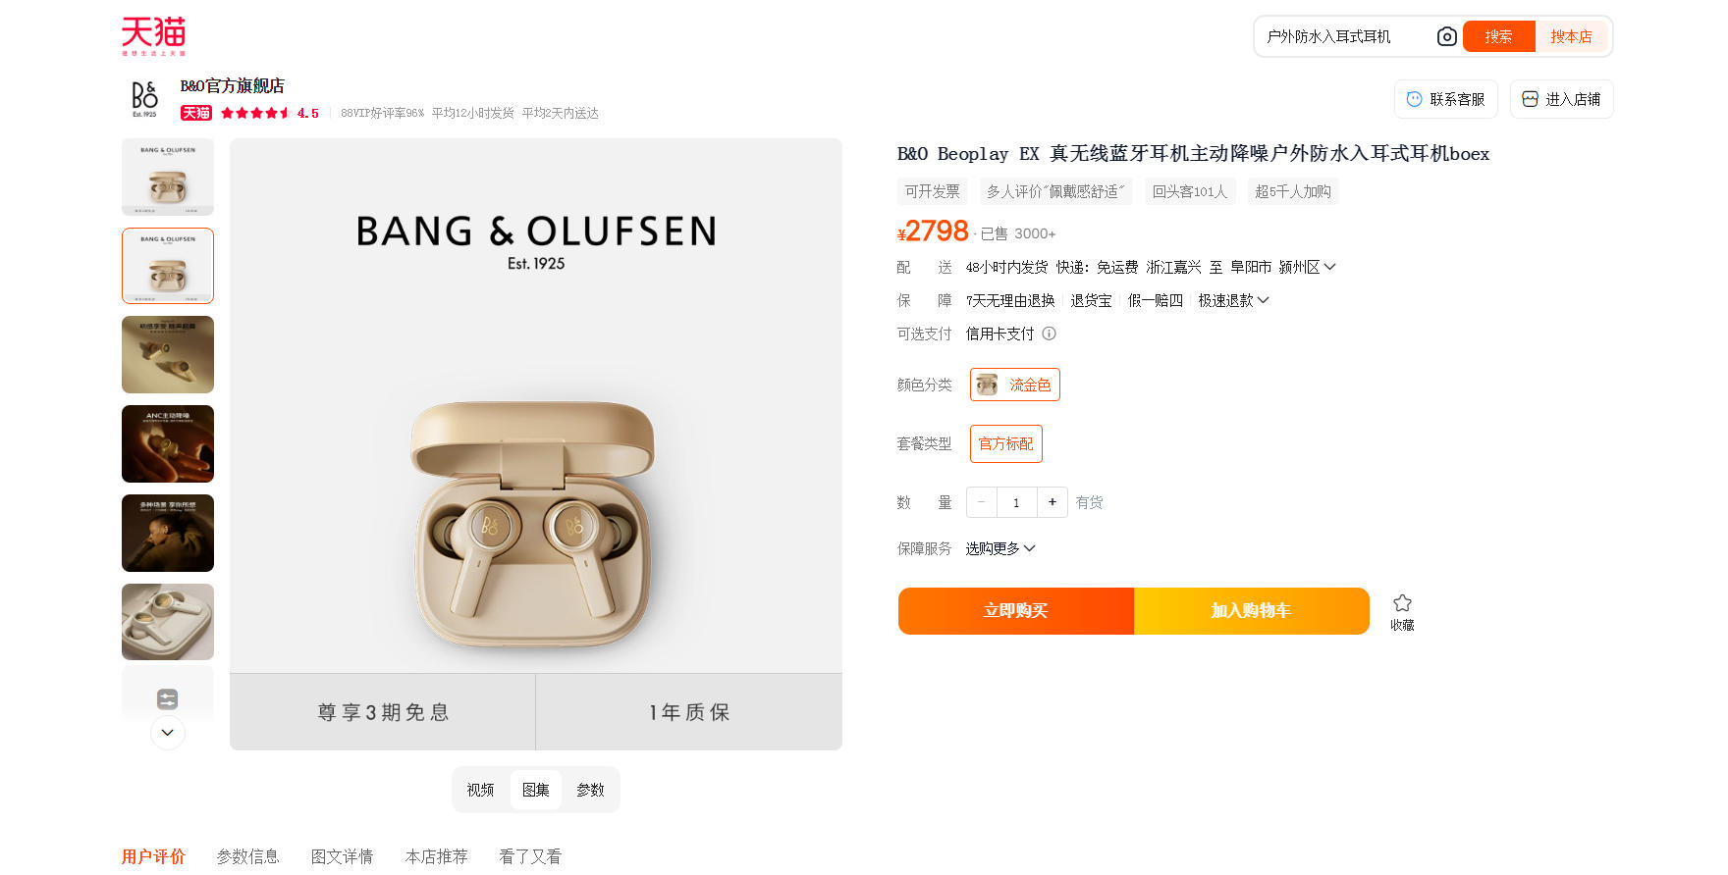Show more thumbnails with down arrow
The height and width of the screenshot is (875, 1728).
coord(167,733)
